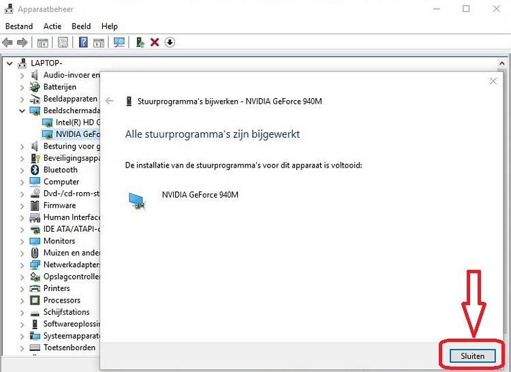Click the Back arrow toolbar icon
The height and width of the screenshot is (372, 511).
click(x=7, y=42)
